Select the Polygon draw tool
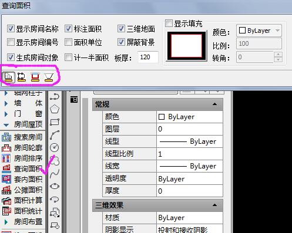This screenshot has width=292, height=233. [x=55, y=109]
